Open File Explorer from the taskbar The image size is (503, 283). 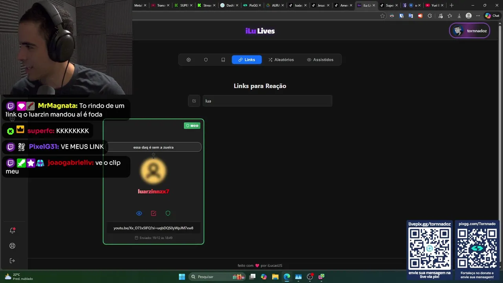pyautogui.click(x=275, y=277)
